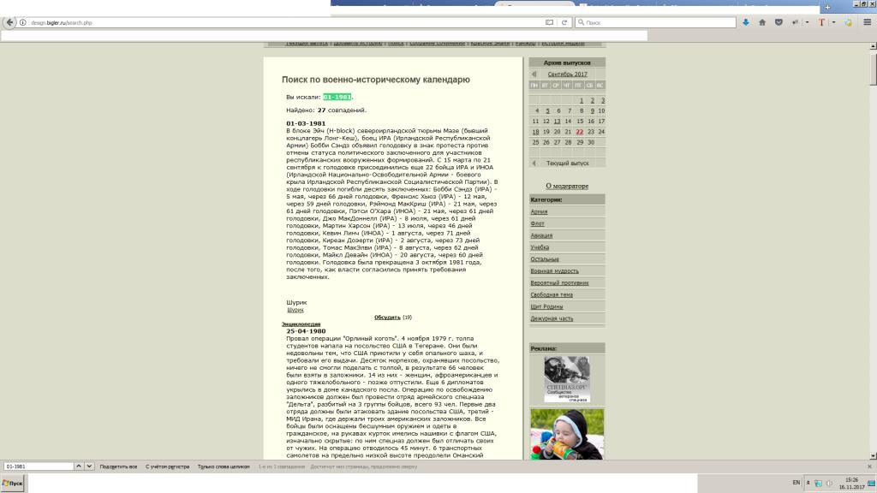Open the Pocket shield icon

tap(779, 22)
